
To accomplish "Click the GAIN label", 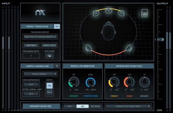I will point(159,110).
